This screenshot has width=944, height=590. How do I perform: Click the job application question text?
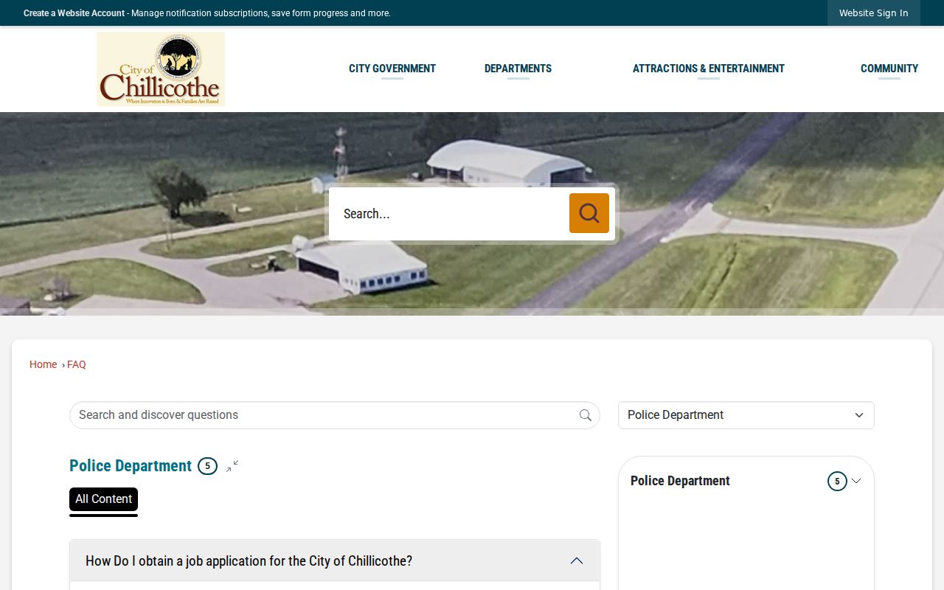click(249, 561)
